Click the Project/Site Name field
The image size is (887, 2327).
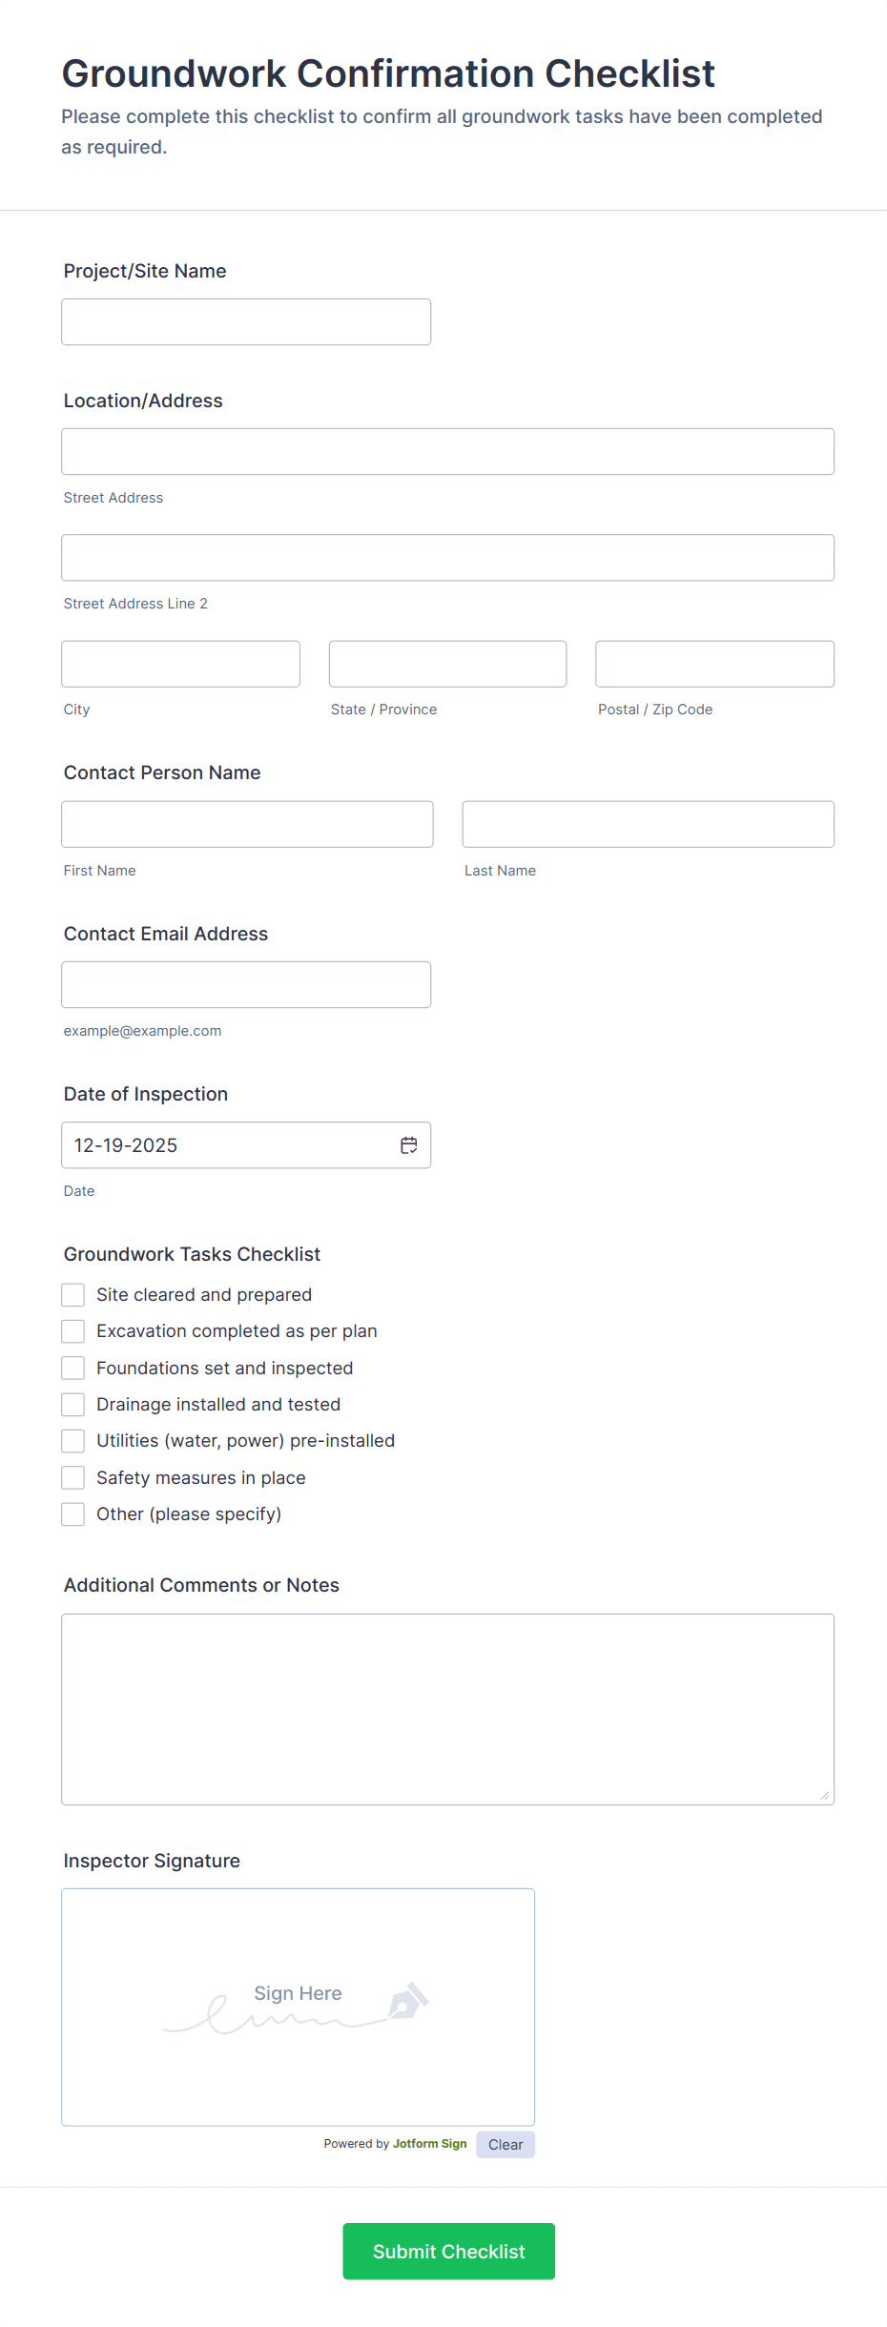coord(245,321)
